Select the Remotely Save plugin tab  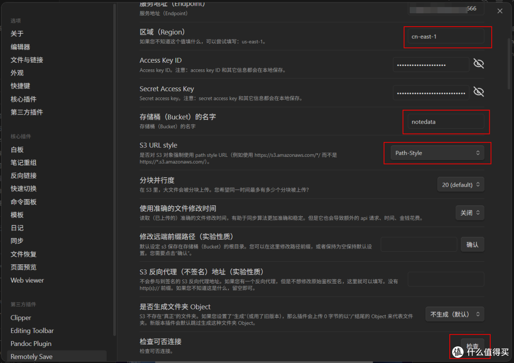[x=57, y=356]
